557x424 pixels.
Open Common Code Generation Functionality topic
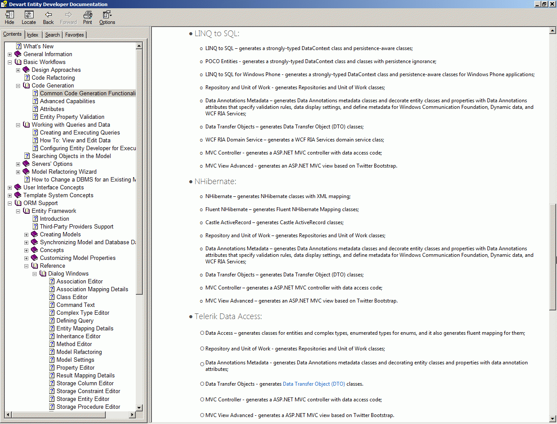pyautogui.click(x=87, y=93)
